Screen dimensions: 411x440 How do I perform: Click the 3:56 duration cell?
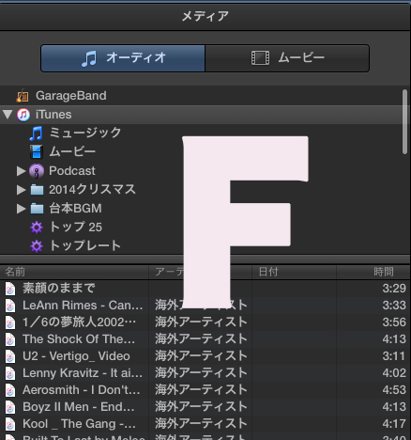tap(394, 322)
